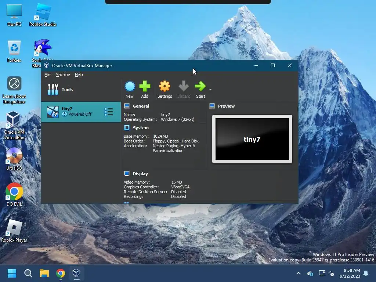The width and height of the screenshot is (376, 282).
Task: Click the Discard toolbar icon
Action: click(x=184, y=86)
